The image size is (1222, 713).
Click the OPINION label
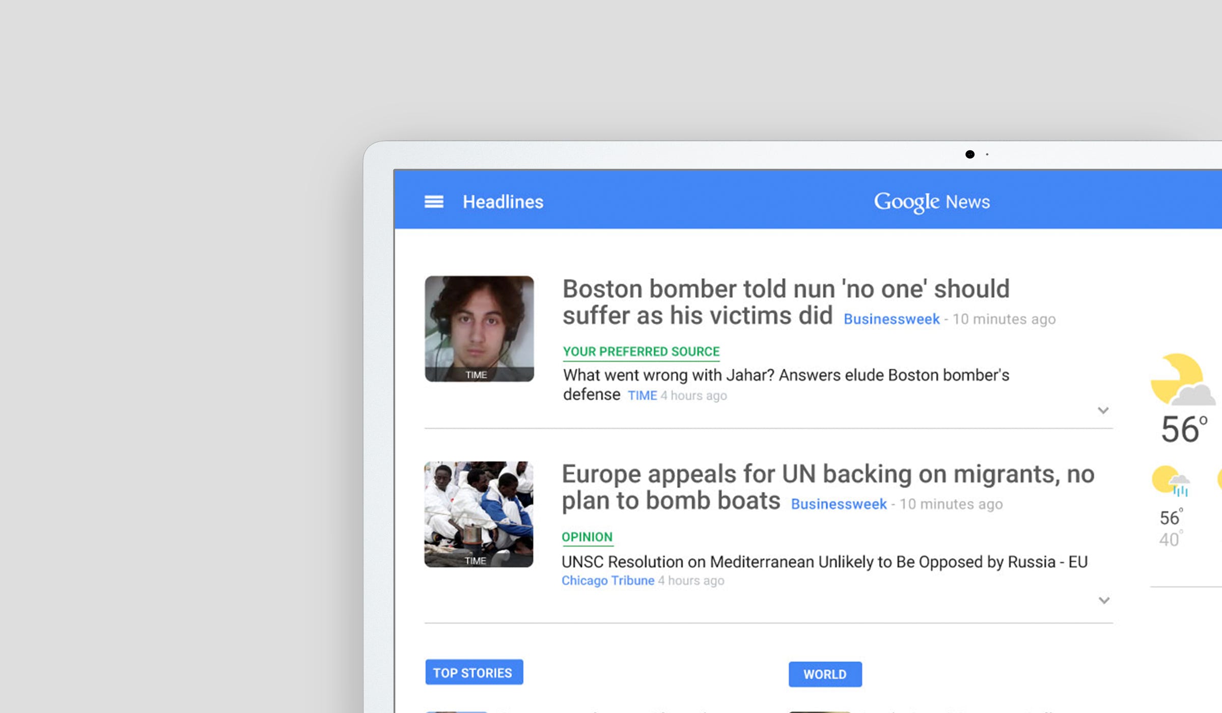[x=587, y=537]
